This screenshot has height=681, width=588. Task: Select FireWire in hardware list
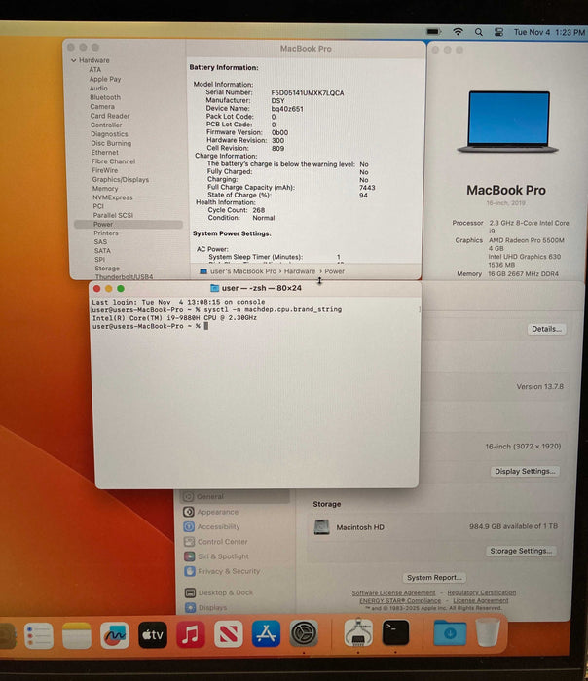click(x=104, y=170)
